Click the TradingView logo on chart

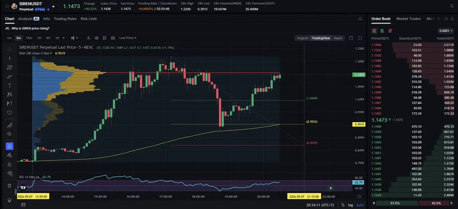coord(23,188)
